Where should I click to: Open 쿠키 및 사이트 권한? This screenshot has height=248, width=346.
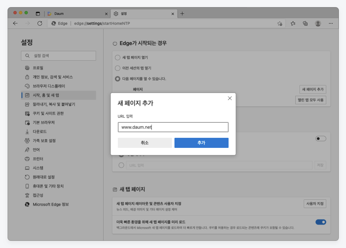58,113
